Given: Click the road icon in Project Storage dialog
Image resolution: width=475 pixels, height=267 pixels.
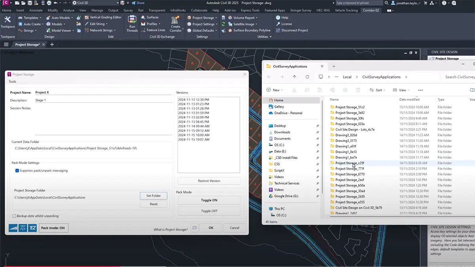Looking at the screenshot, I should pyautogui.click(x=13, y=228).
